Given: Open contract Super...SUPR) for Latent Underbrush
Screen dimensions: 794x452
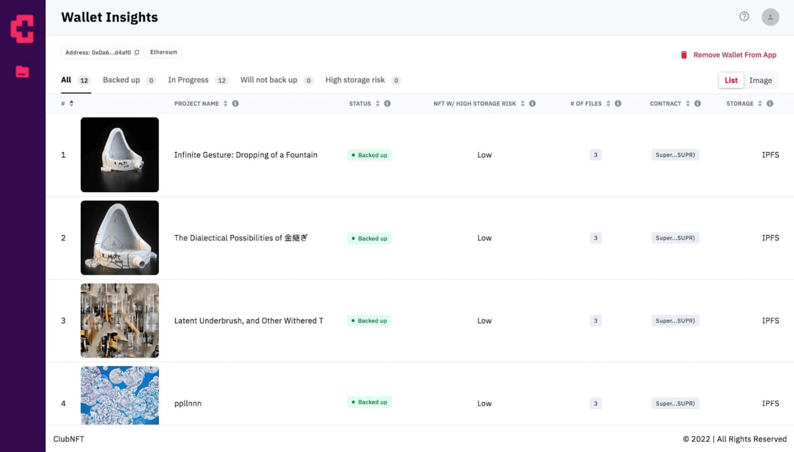Looking at the screenshot, I should point(675,321).
